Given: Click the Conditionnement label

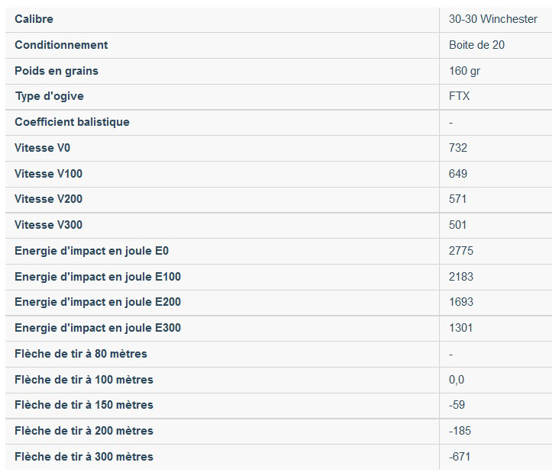Looking at the screenshot, I should click(61, 45).
